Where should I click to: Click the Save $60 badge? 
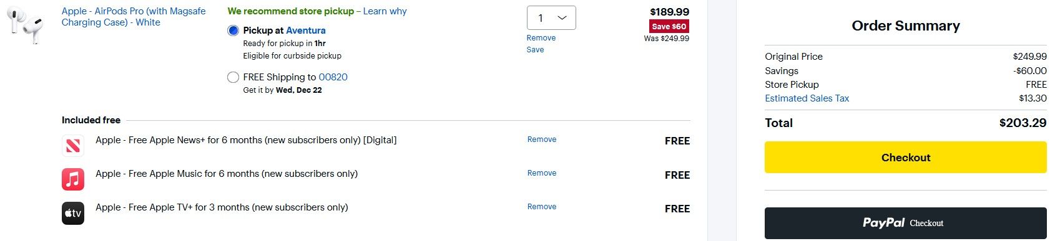coord(669,27)
